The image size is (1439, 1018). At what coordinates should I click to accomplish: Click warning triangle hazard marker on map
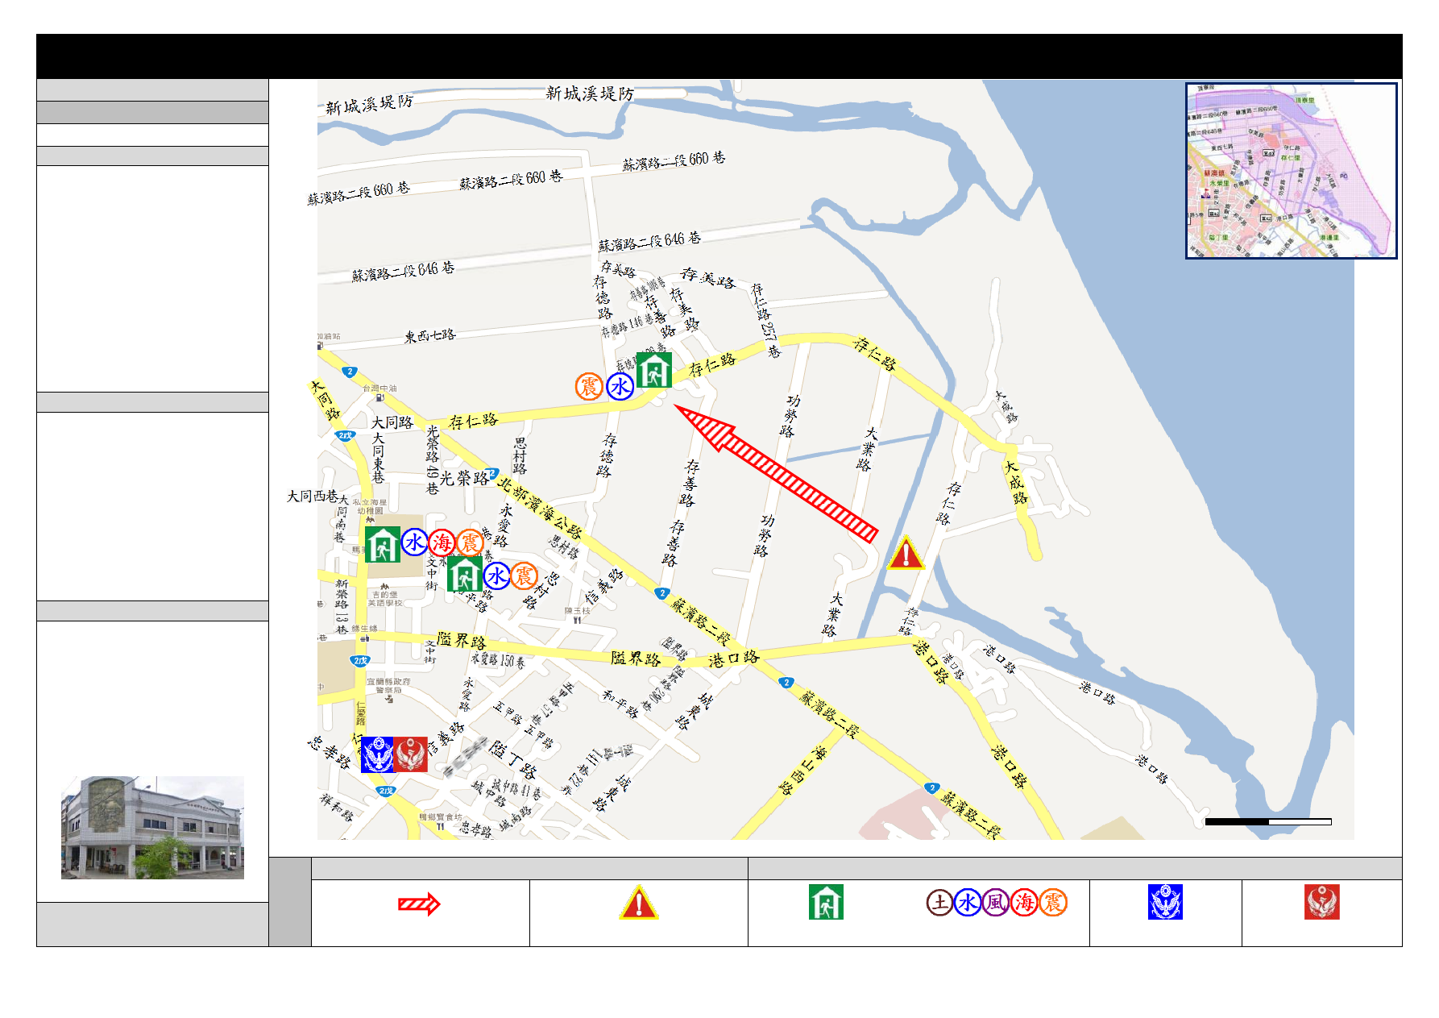[x=906, y=554]
